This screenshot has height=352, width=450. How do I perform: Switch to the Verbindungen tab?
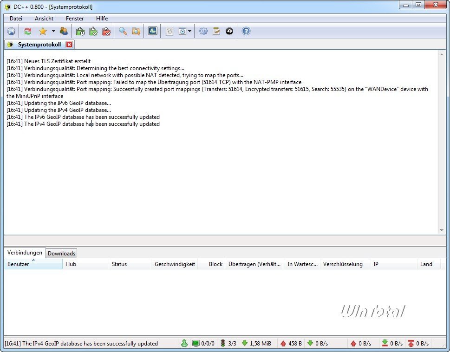click(x=25, y=253)
